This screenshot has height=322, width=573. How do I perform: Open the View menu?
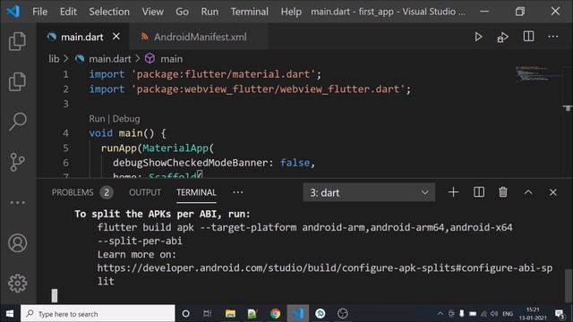(x=153, y=12)
